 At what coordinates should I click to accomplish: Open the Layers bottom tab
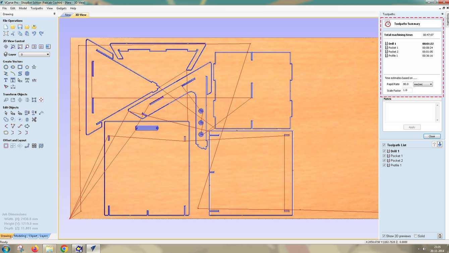(x=44, y=236)
